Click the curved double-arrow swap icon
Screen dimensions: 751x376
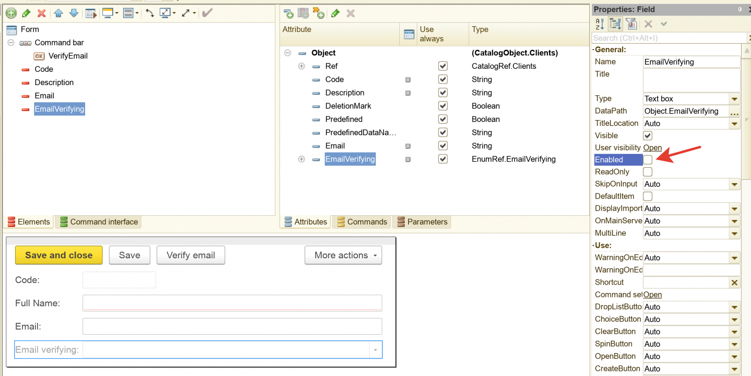tap(150, 13)
